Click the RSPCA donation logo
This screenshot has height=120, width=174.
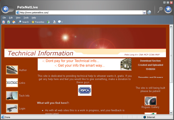pyautogui.click(x=85, y=90)
